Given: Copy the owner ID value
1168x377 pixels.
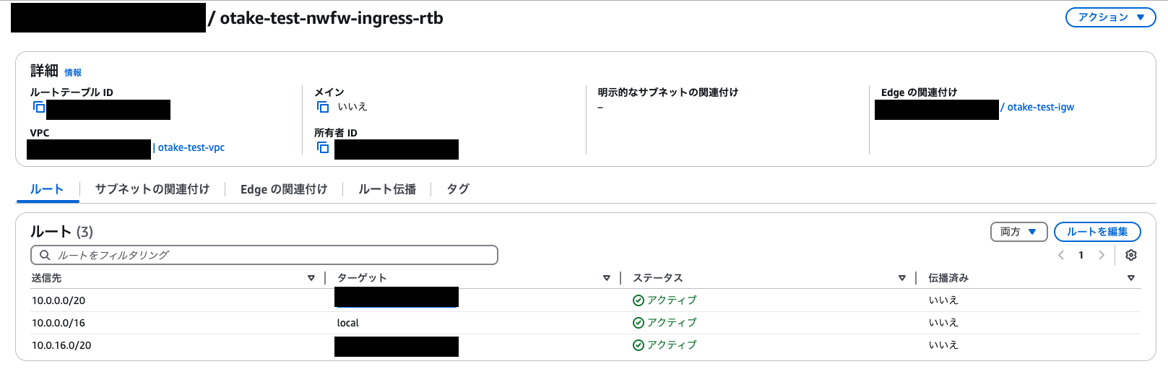Looking at the screenshot, I should tap(323, 147).
